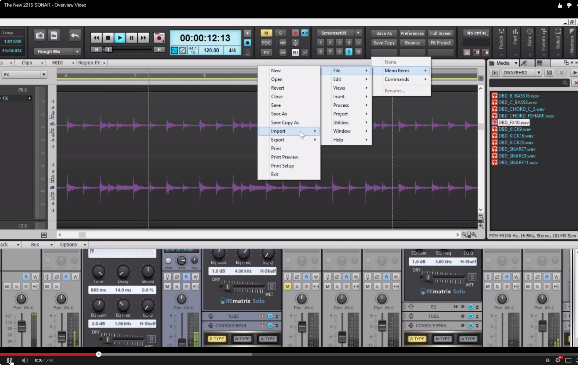Screen dimensions: 578x365
Task: Click the YouTube volume speaker icon
Action: (x=25, y=360)
